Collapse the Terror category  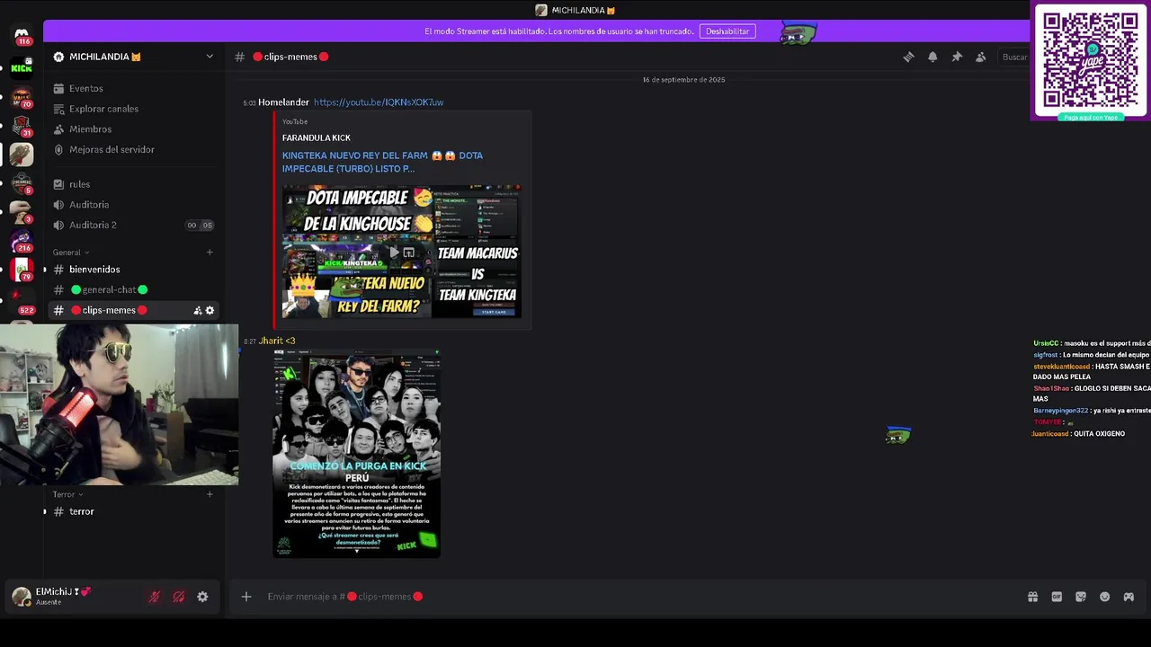(67, 494)
